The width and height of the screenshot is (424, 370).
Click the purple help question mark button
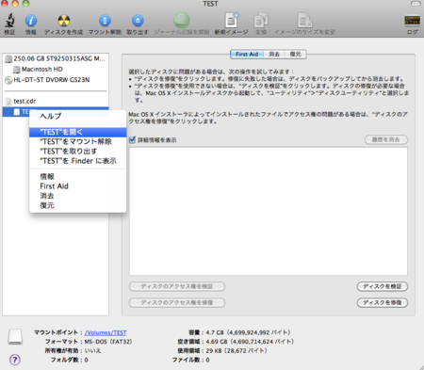coord(15,360)
